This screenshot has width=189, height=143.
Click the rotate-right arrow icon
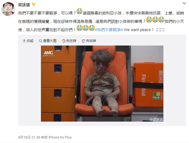tap(83, 41)
